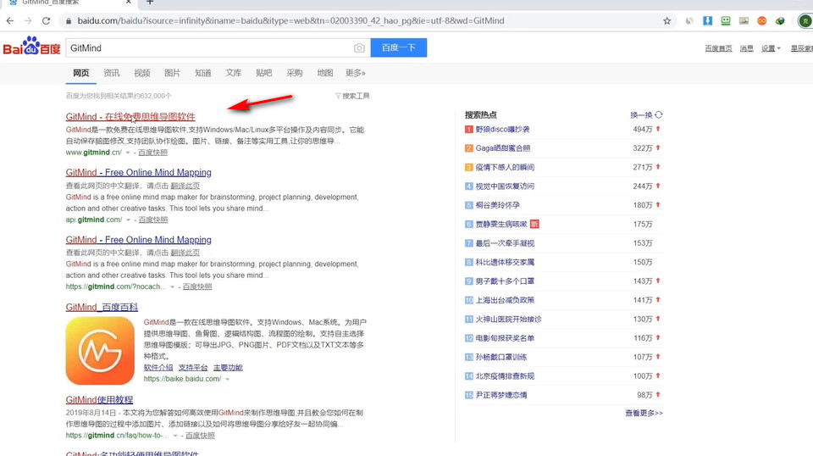Switch to the 视频 tab

click(x=142, y=73)
